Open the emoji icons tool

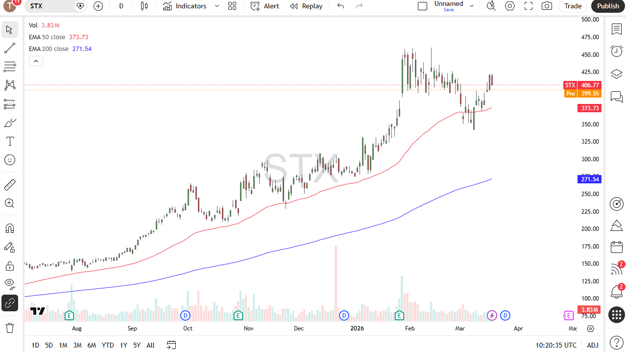9,160
